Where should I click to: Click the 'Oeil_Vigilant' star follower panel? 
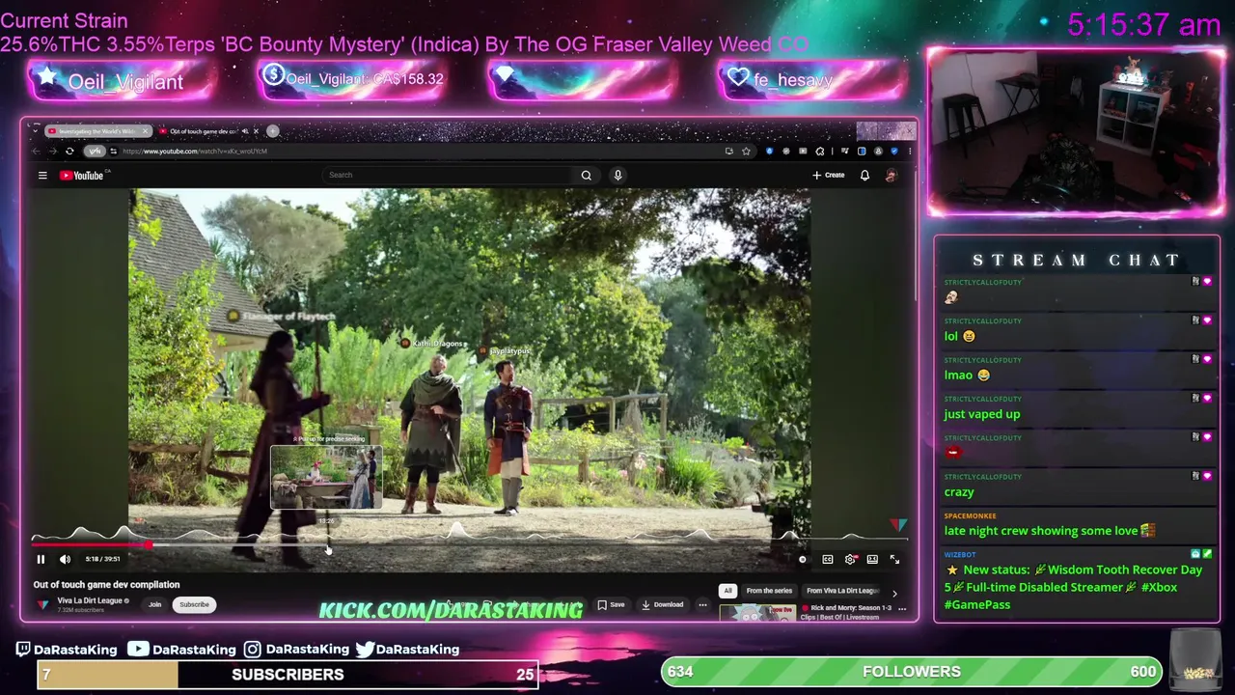[121, 81]
